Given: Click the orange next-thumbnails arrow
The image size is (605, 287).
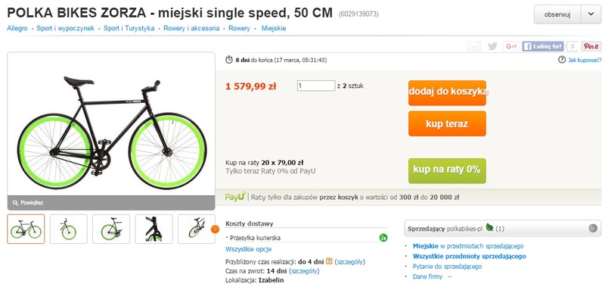Looking at the screenshot, I should [215, 229].
